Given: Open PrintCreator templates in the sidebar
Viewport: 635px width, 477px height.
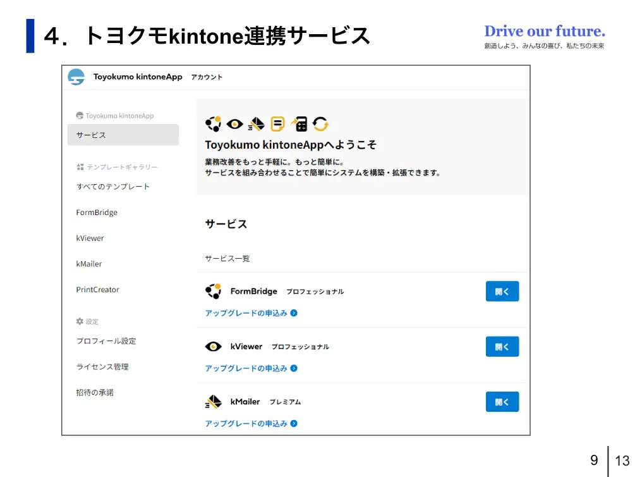Looking at the screenshot, I should click(97, 290).
